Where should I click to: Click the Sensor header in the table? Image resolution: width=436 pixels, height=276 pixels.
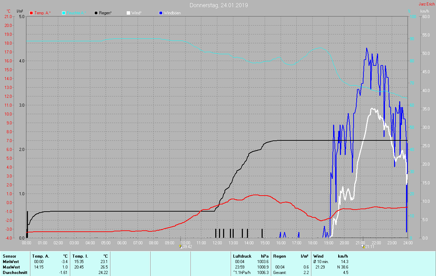(x=9, y=256)
